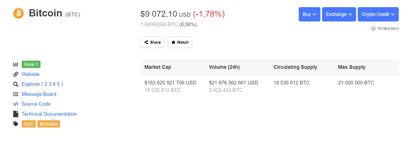Click the chain link icon beside Website

point(16,74)
